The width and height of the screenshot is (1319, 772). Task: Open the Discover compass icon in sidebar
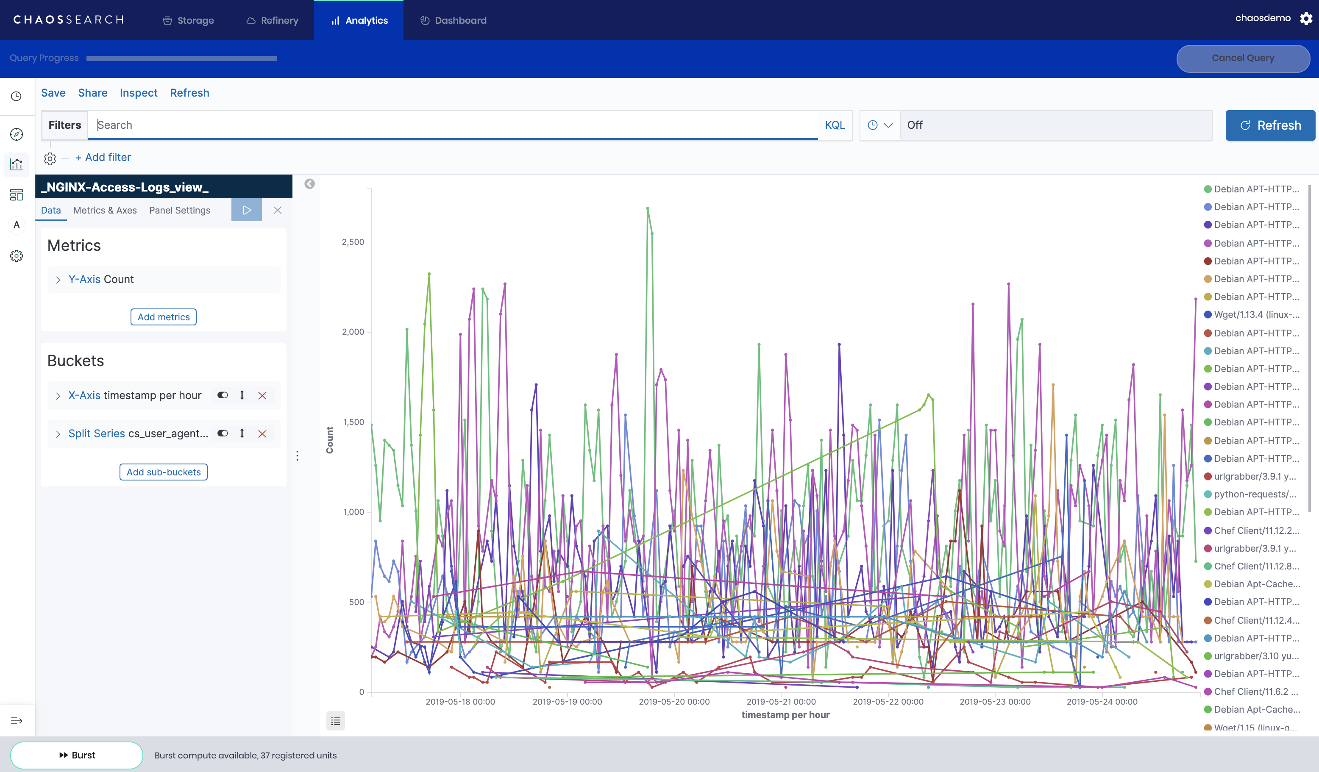click(x=16, y=134)
